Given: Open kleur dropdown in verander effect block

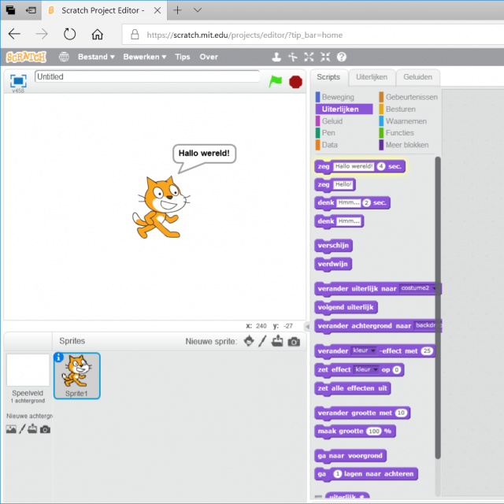Looking at the screenshot, I should pos(363,350).
